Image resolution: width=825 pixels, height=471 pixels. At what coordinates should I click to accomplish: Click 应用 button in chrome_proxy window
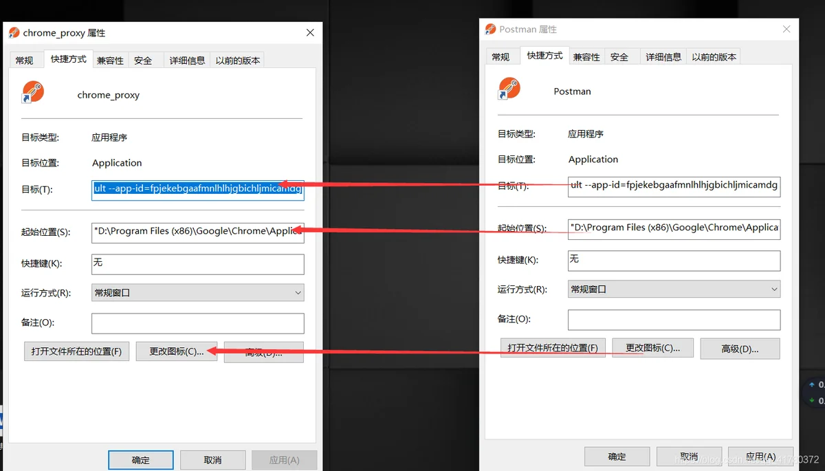[285, 460]
